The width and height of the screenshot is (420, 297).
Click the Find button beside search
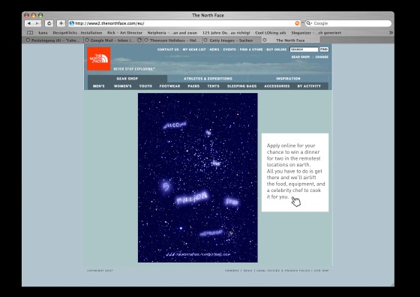point(324,49)
